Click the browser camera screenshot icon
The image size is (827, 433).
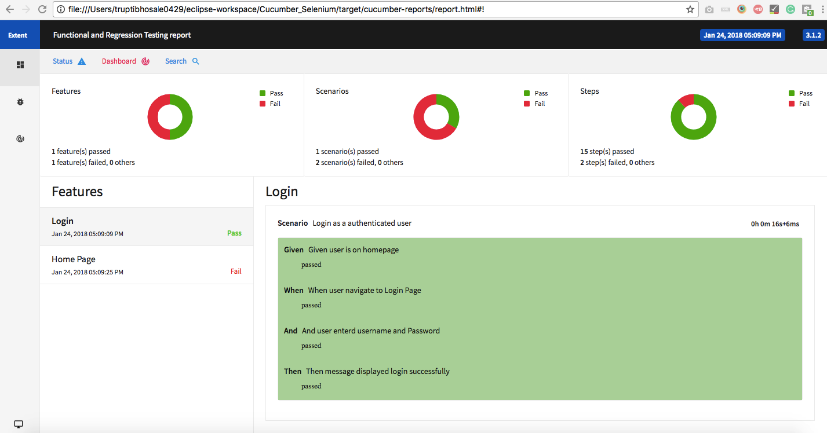tap(709, 9)
